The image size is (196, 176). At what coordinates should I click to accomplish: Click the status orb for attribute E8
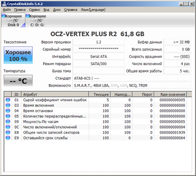(x=8, y=132)
